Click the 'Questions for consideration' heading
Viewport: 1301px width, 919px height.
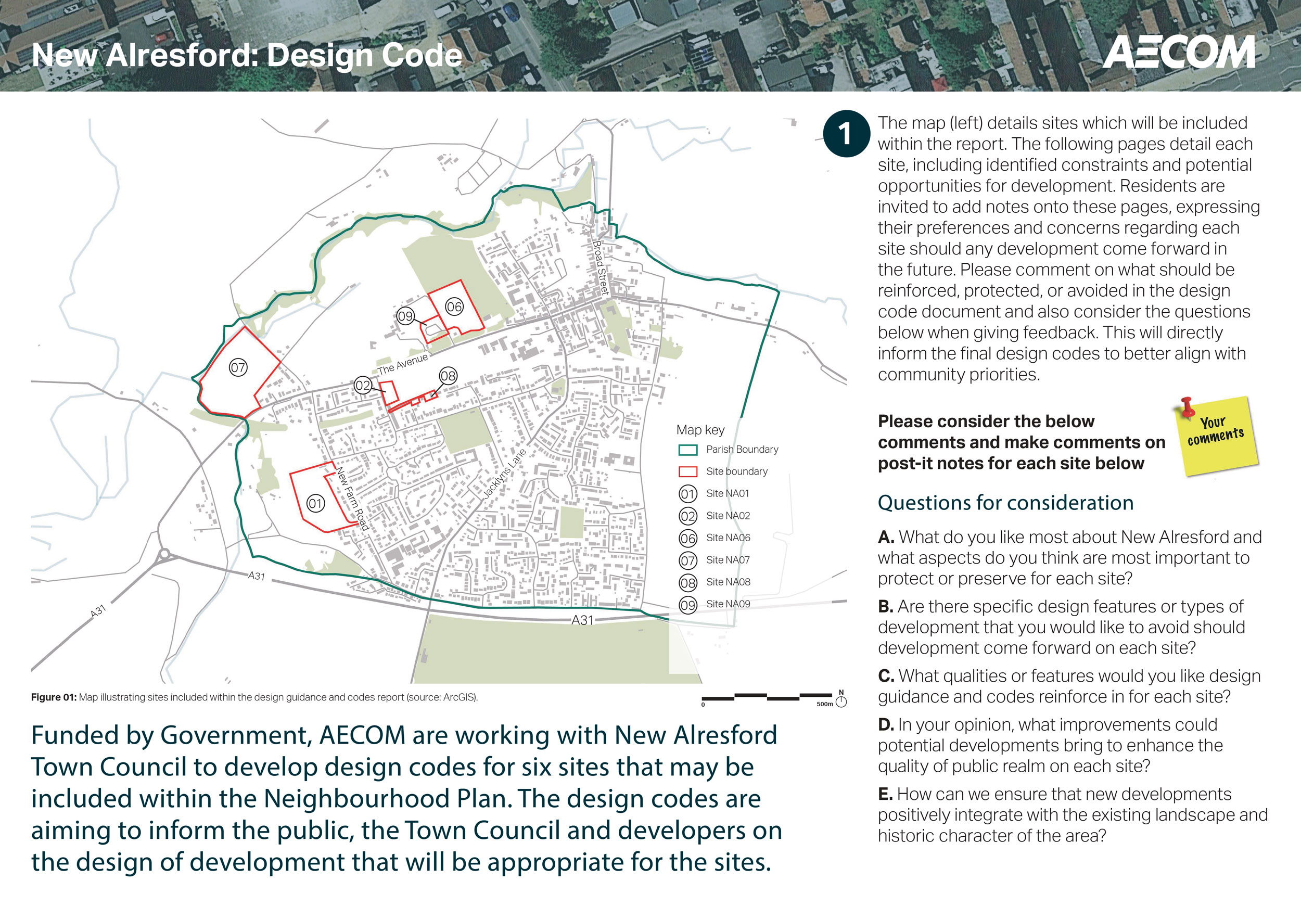click(1005, 503)
